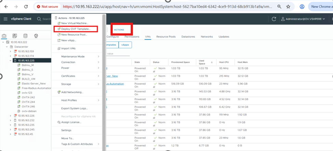
Task: Expand the Maintenance Mode submenu
Action: (x=98, y=57)
